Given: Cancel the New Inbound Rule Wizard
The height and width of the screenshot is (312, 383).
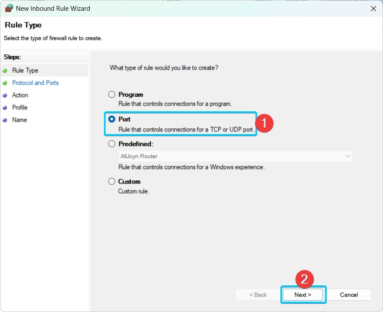Looking at the screenshot, I should point(349,295).
